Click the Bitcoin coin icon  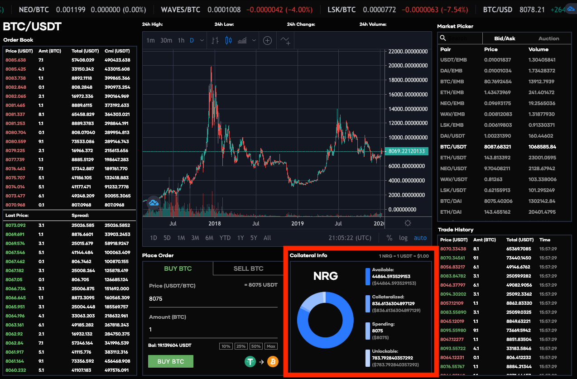(x=273, y=361)
